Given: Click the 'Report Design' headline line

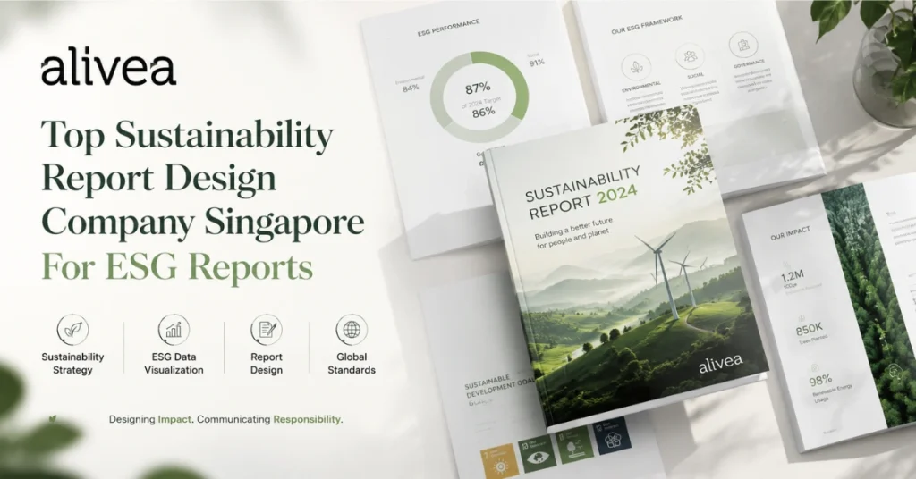Looking at the screenshot, I should [158, 179].
